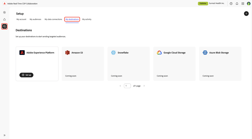
Task: Click Coming soon on the Snowflake card
Action: pyautogui.click(x=116, y=76)
